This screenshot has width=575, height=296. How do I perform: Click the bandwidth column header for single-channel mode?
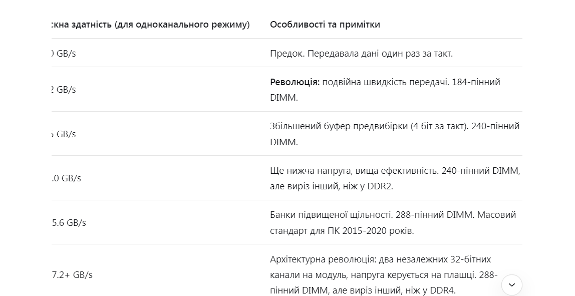[x=150, y=25]
